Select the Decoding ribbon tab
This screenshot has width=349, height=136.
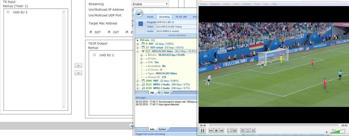coord(164,17)
